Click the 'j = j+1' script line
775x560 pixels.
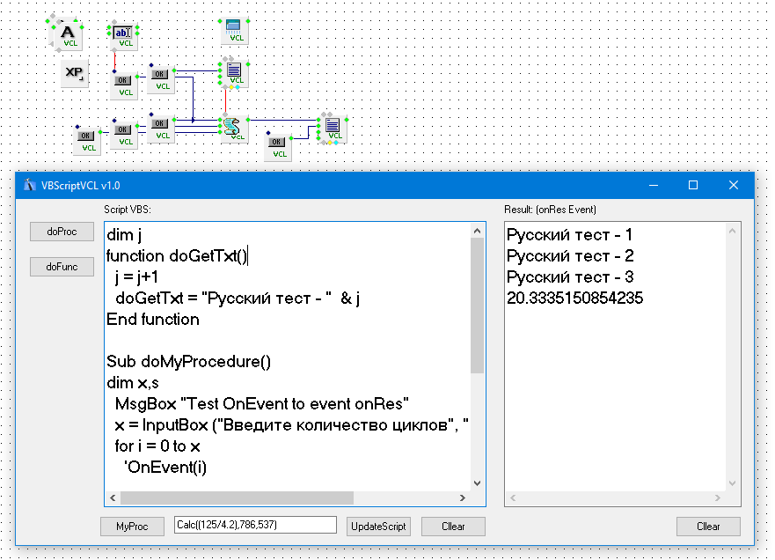tap(136, 277)
